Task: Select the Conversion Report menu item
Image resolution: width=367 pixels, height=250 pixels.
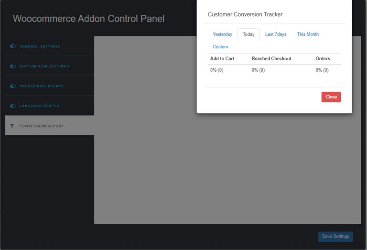Action: point(50,125)
